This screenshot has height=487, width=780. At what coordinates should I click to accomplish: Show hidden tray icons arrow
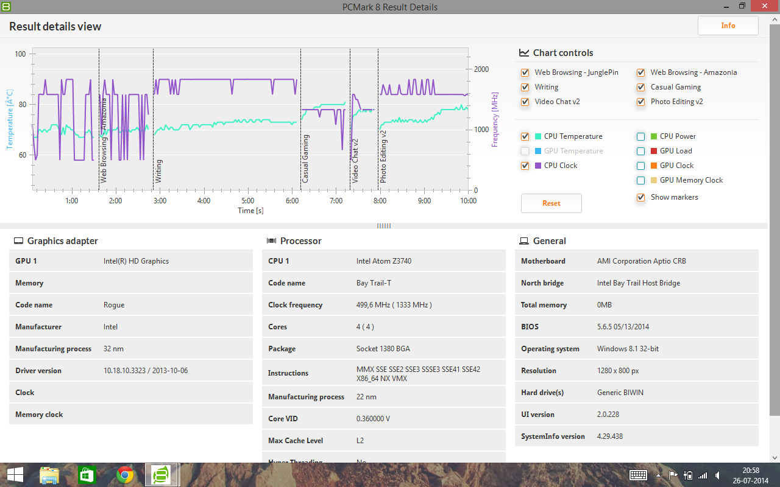(659, 475)
